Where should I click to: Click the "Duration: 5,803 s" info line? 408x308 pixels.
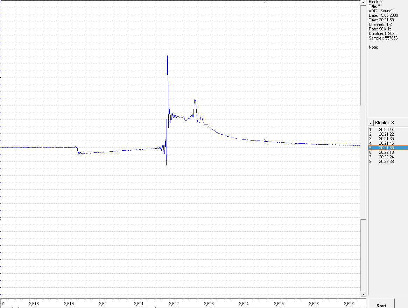(383, 34)
